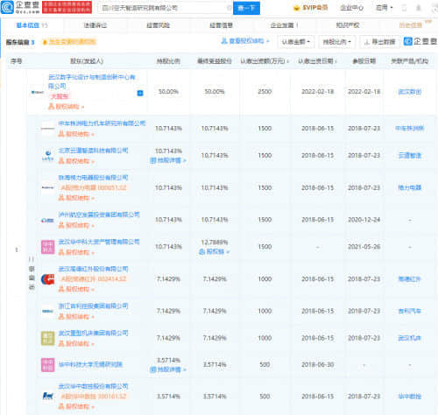Image resolution: width=438 pixels, height=415 pixels.
Task: Switch to the 经营风险 tab
Action: point(159,25)
